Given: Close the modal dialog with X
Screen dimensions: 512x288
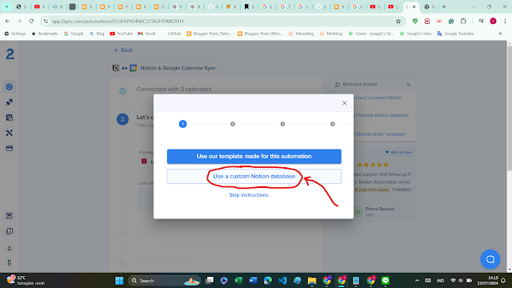Looking at the screenshot, I should pos(344,103).
